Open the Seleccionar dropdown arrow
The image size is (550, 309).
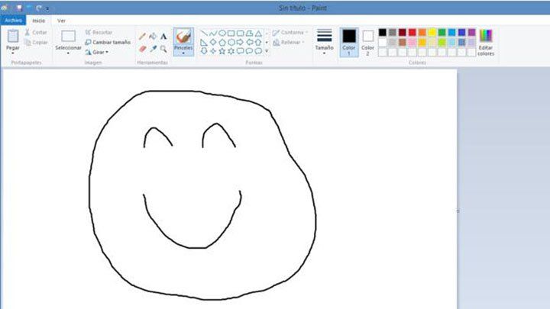[68, 53]
